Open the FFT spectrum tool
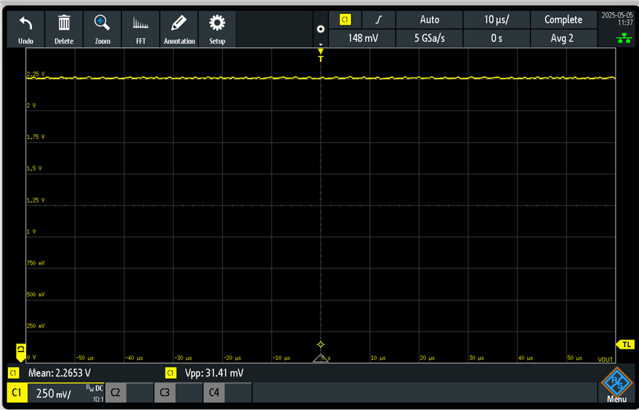The width and height of the screenshot is (639, 410). pyautogui.click(x=140, y=29)
